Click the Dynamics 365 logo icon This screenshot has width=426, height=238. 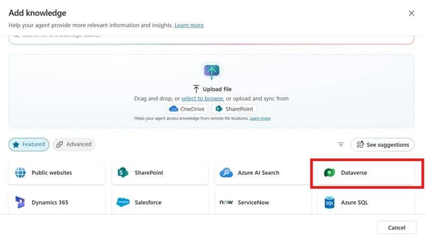click(x=20, y=202)
